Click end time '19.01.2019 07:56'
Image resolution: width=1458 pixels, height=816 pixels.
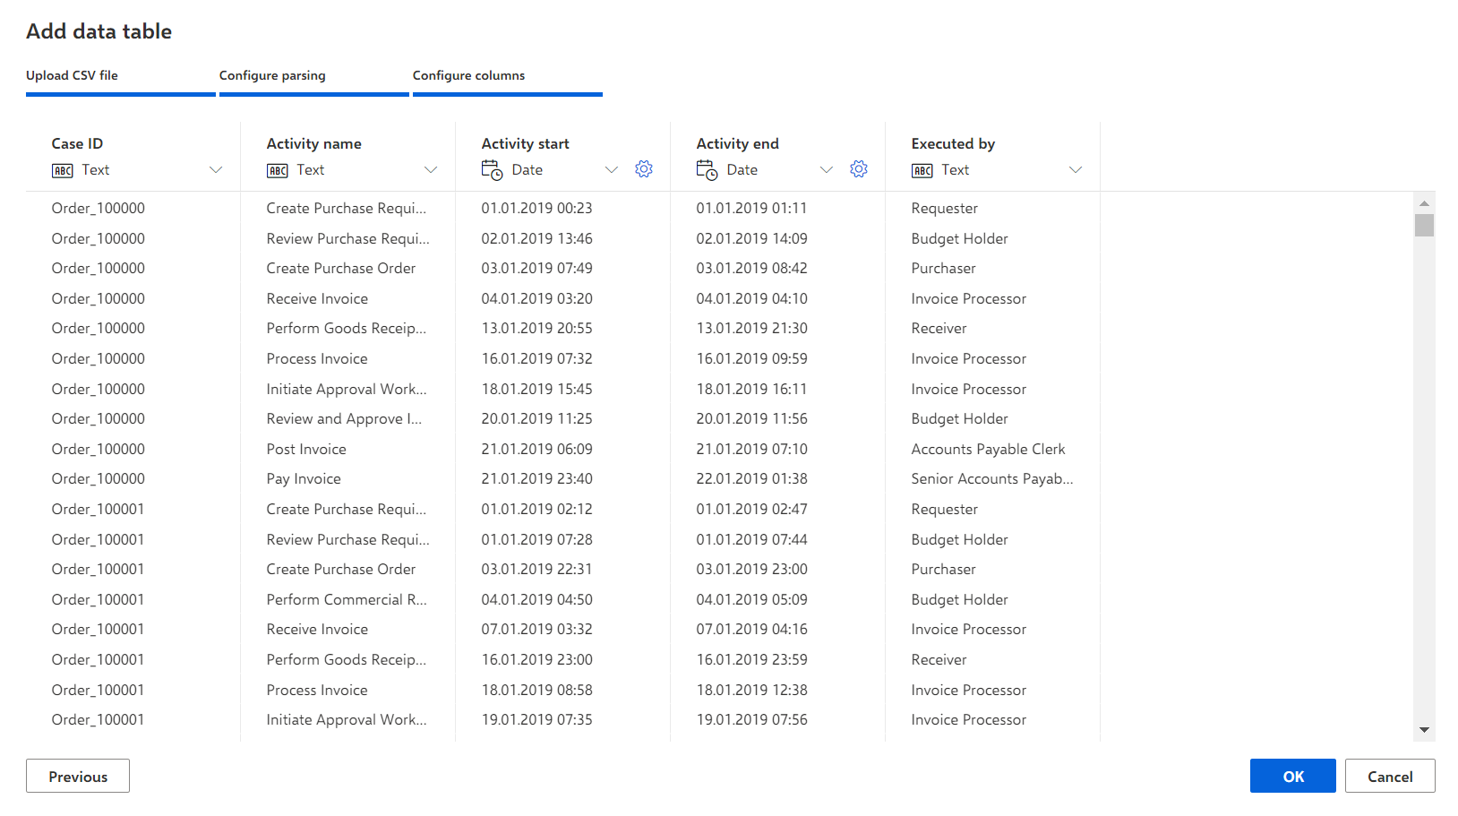click(751, 719)
